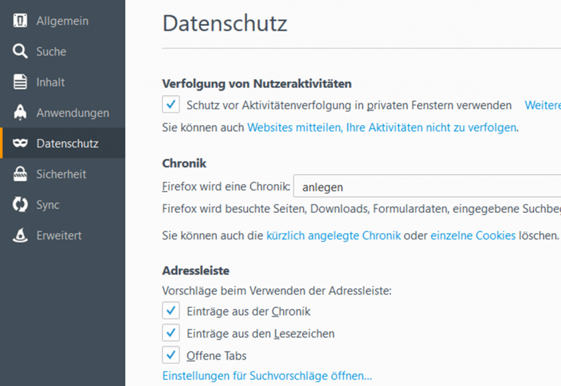Click the 'einzelne Cookies' link
The image size is (561, 386).
473,236
